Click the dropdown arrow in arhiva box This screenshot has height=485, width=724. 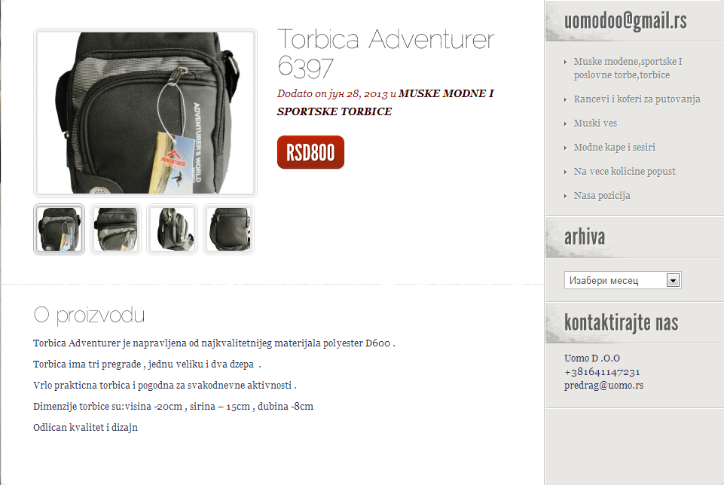674,281
